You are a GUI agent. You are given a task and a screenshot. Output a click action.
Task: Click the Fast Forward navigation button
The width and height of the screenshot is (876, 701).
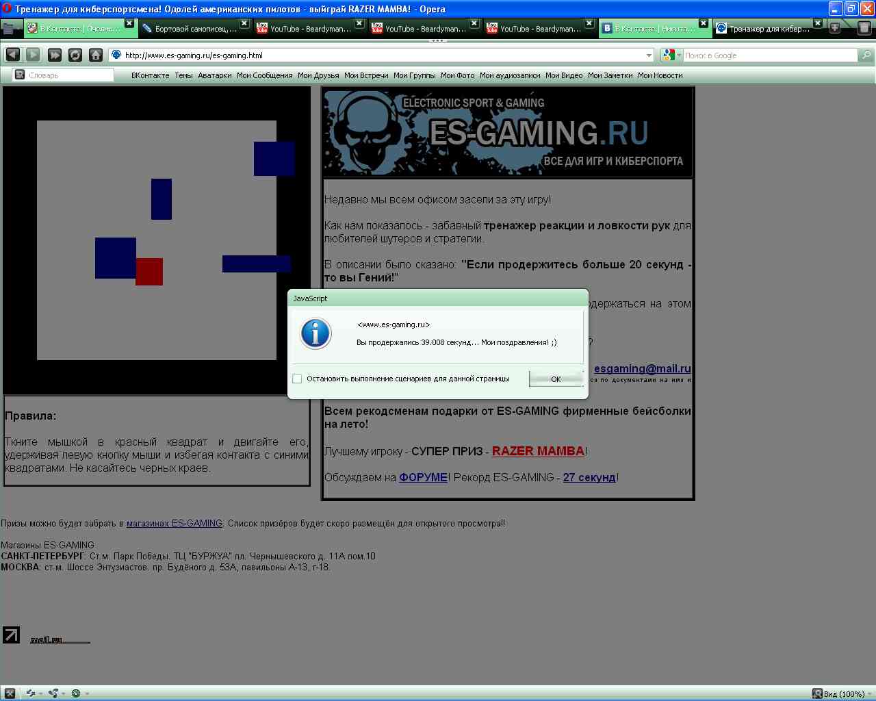55,55
